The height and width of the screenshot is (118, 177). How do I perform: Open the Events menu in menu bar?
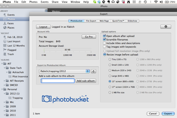click(45, 2)
